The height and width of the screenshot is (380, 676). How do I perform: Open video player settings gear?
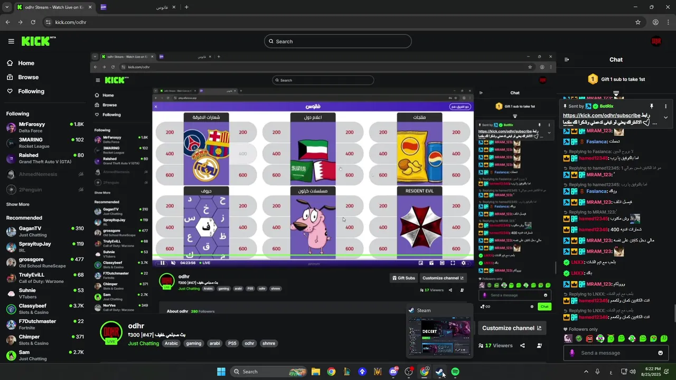pyautogui.click(x=464, y=263)
